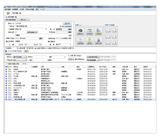Click the top-left blank document icon in external apps
The height and width of the screenshot is (137, 161).
pyautogui.click(x=108, y=30)
